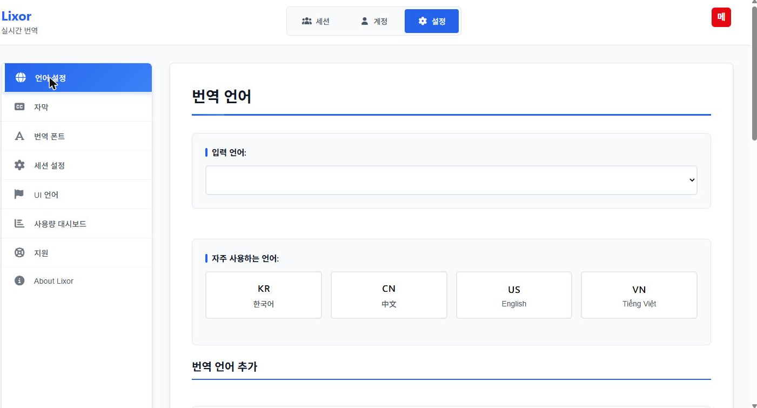
Task: Open the UI 언어 section
Action: tap(77, 195)
